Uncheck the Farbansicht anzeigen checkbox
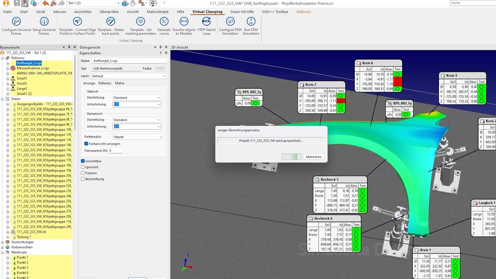 [x=86, y=144]
